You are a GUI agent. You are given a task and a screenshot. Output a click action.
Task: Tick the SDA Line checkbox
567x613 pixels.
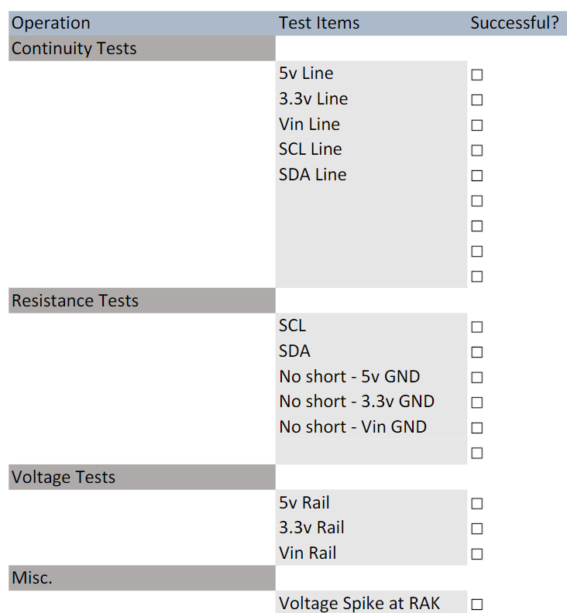pos(476,176)
